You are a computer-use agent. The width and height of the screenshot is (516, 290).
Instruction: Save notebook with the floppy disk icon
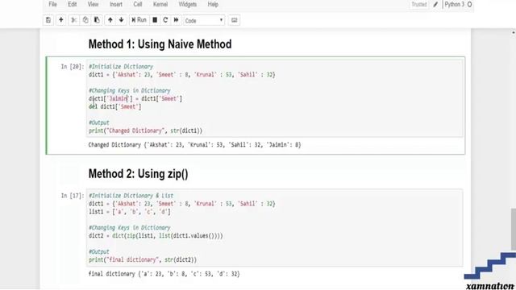pos(48,20)
